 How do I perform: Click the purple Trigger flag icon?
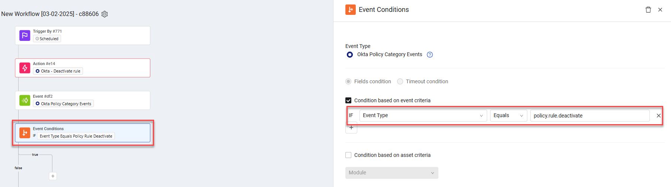tap(25, 35)
